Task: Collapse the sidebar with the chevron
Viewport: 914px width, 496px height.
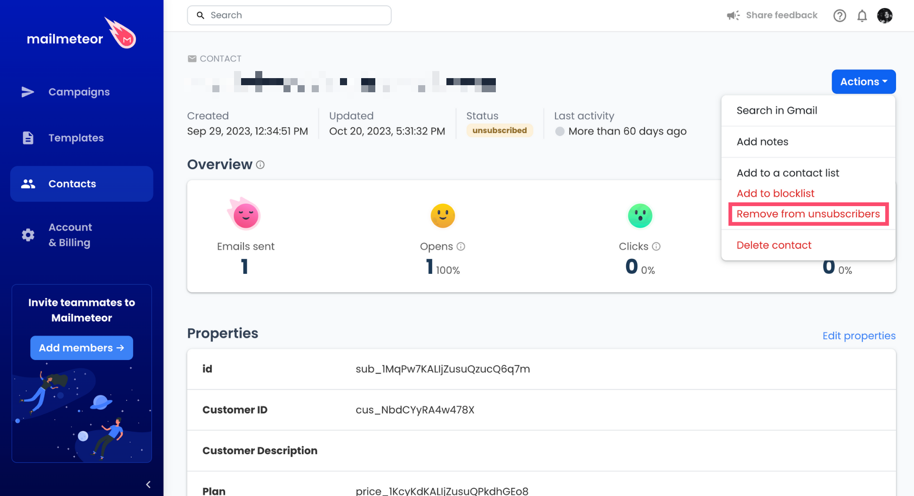Action: pos(148,484)
